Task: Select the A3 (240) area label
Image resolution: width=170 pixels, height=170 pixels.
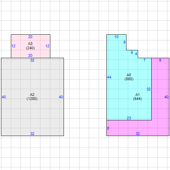Action: pos(30,46)
